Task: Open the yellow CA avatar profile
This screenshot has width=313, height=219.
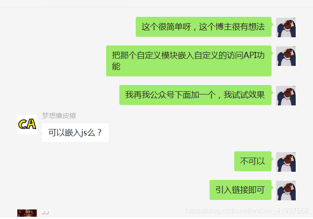Action: (27, 124)
